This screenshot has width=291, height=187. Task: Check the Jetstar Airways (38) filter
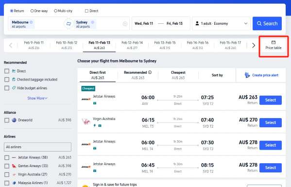coord(7,157)
